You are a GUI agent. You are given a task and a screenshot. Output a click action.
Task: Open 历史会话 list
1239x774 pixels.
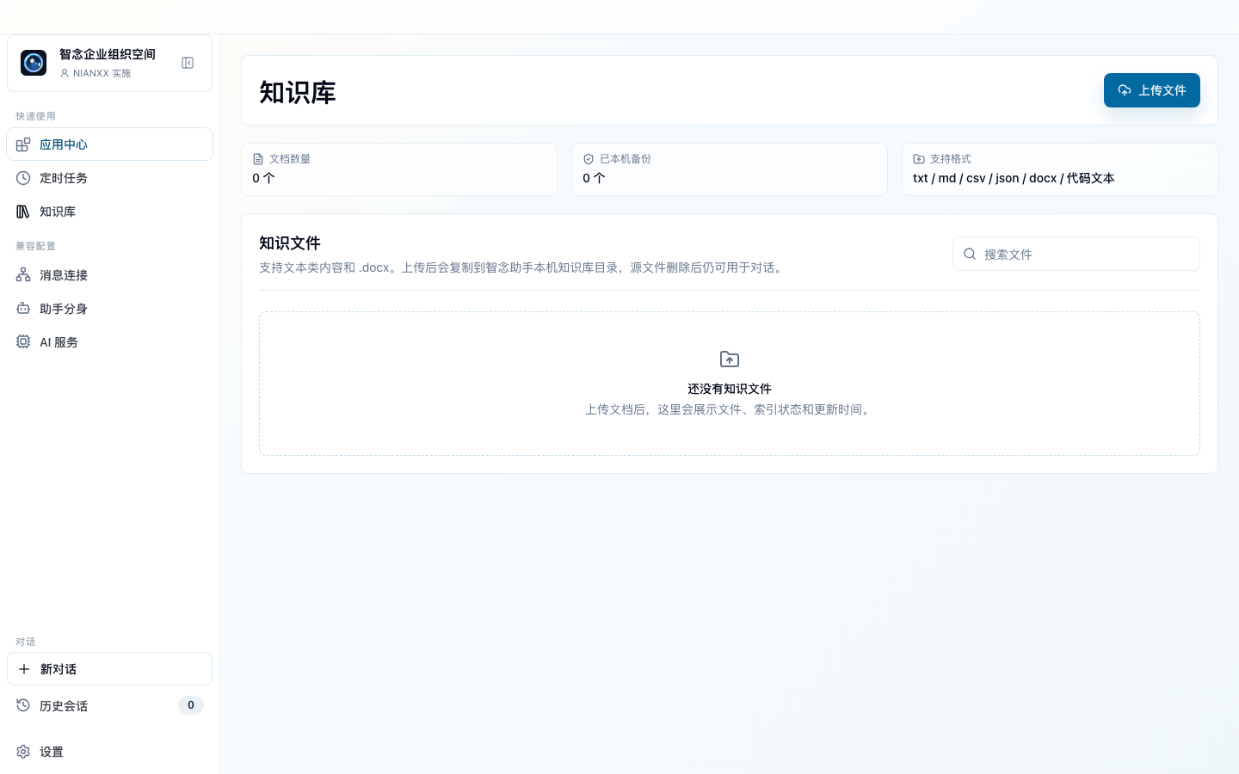(109, 705)
